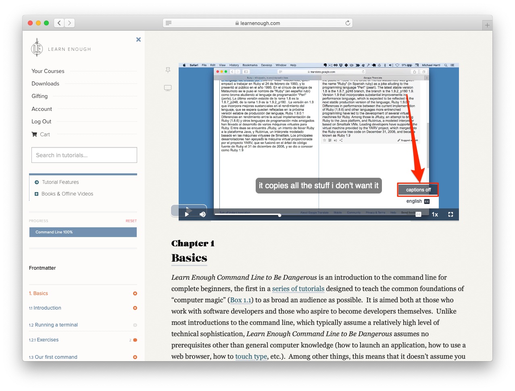Click the video progress bar handle
Screen dimensions: 515x391
(x=279, y=215)
